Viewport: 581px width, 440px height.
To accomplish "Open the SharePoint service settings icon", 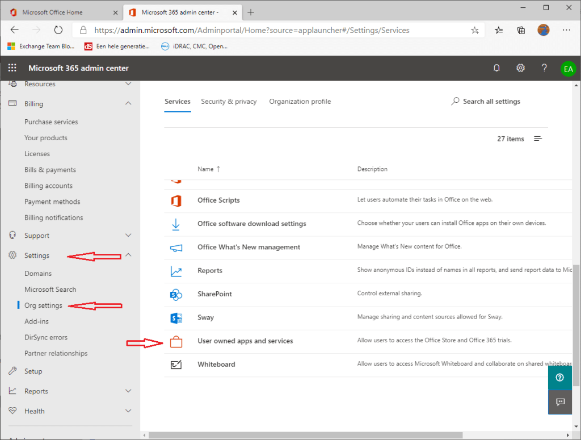I will click(x=176, y=294).
